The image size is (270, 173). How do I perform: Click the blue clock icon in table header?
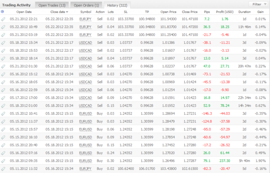[x=2, y=12]
